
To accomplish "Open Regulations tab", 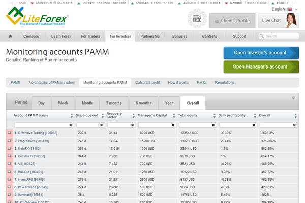I will 225,82.
